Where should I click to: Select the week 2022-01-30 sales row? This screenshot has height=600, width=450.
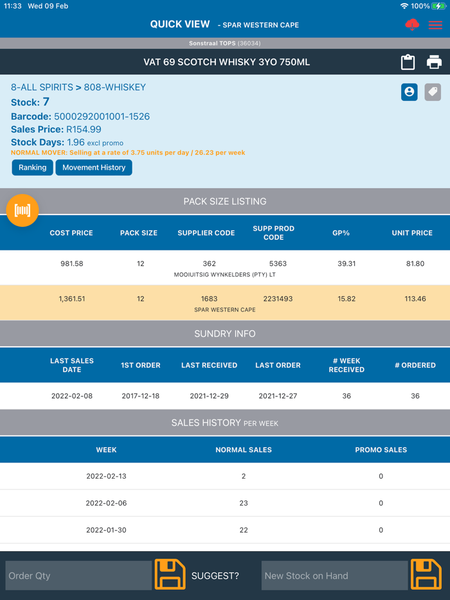[225, 530]
